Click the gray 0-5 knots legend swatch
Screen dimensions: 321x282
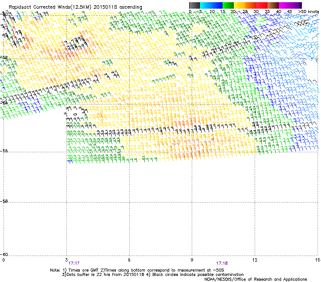coord(194,5)
